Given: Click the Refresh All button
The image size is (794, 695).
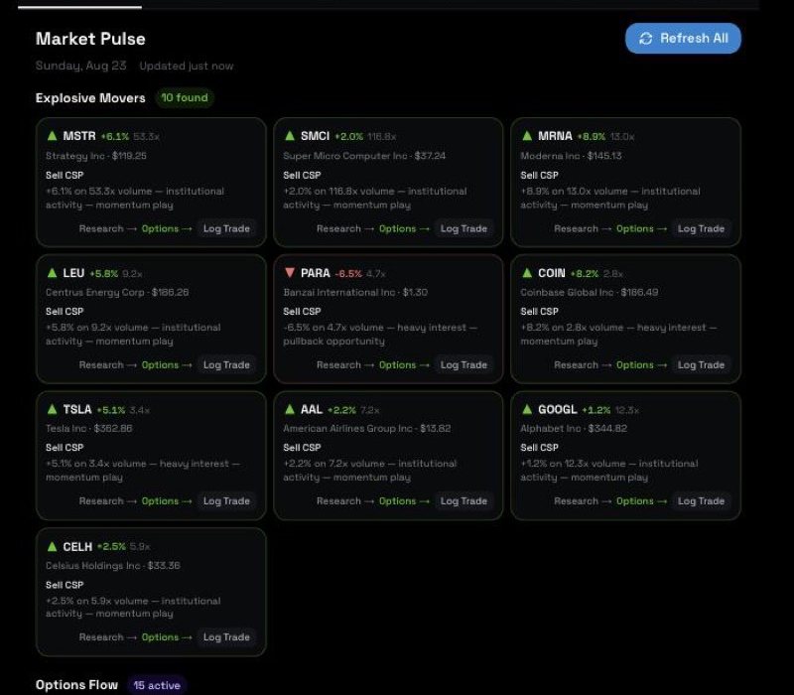Looking at the screenshot, I should tap(683, 39).
